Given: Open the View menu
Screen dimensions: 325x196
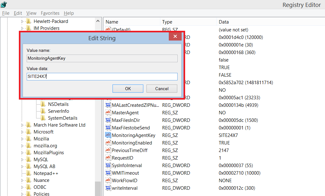Looking at the screenshot, I should coord(31,13).
